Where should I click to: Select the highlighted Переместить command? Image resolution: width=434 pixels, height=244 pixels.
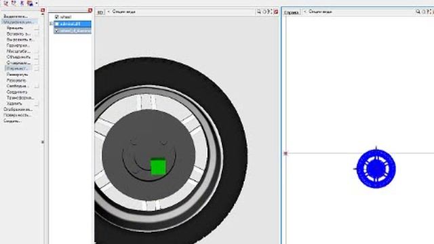point(18,68)
